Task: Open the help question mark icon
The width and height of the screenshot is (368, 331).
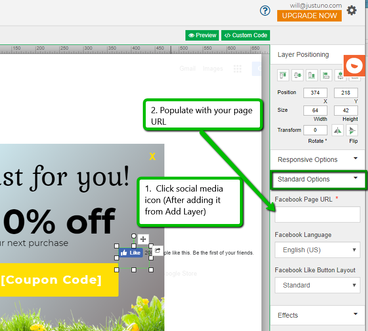Action: (265, 11)
